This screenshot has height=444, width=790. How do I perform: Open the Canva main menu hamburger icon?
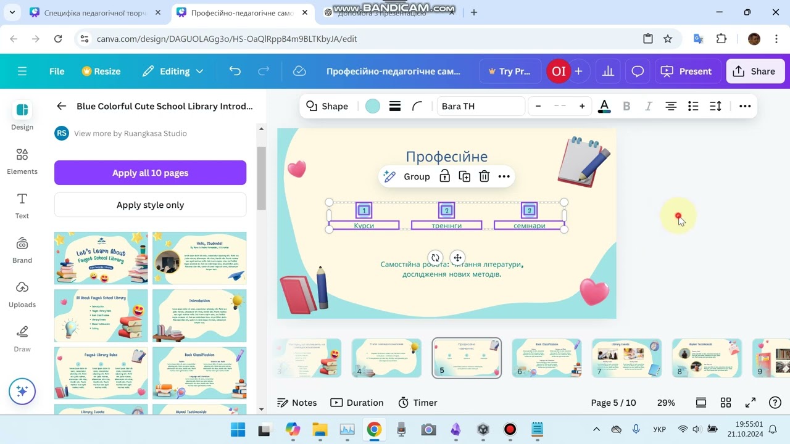coord(22,72)
